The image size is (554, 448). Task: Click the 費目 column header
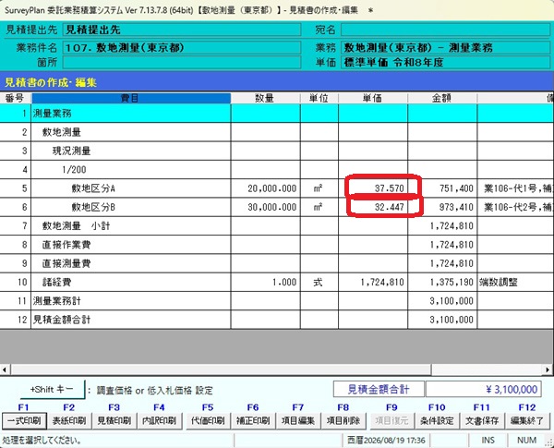click(x=131, y=98)
